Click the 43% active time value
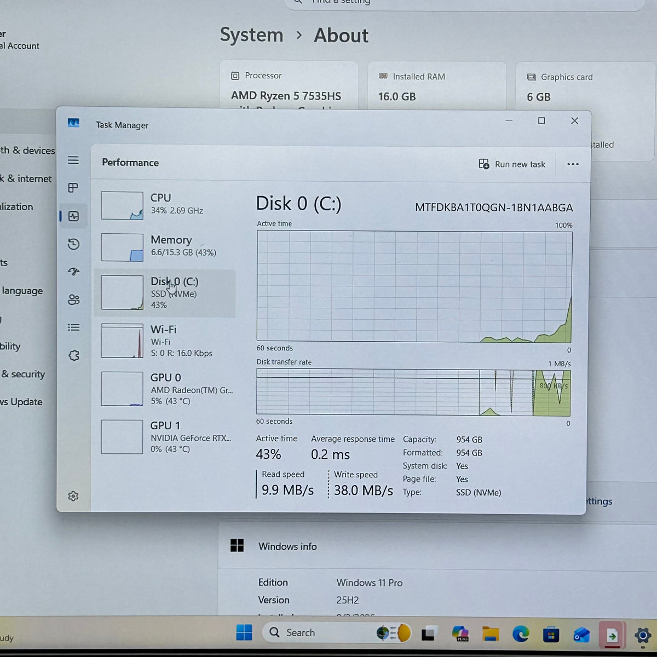The image size is (657, 657). [x=268, y=454]
